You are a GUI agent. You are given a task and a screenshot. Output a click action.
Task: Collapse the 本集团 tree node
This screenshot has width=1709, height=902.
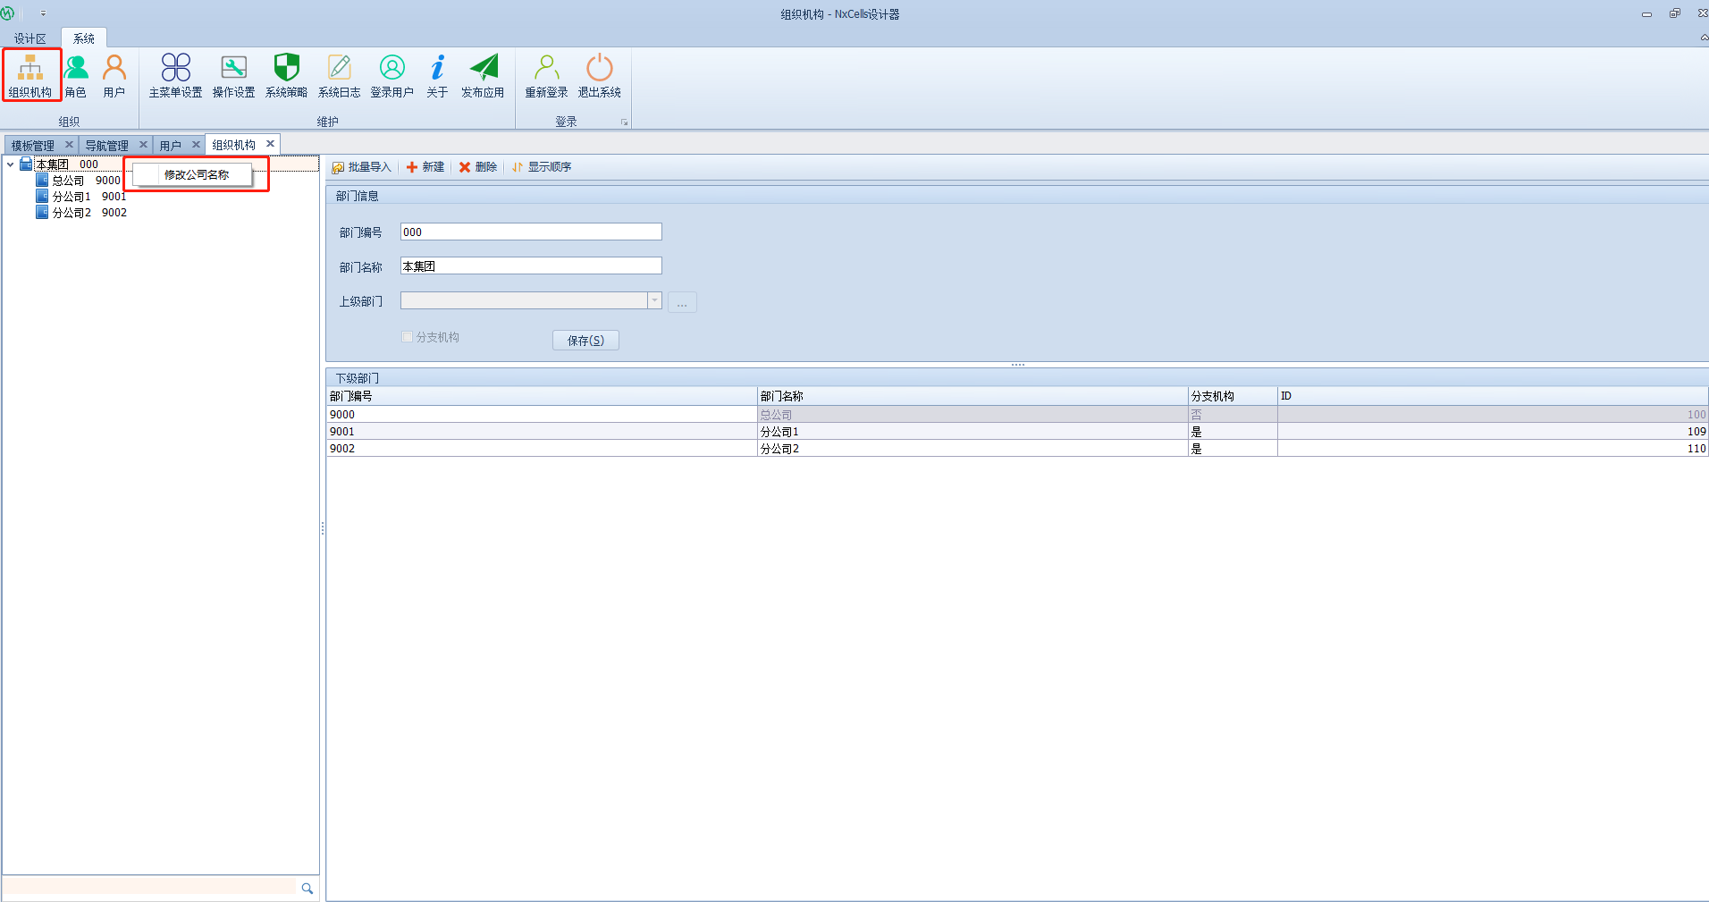(x=11, y=164)
